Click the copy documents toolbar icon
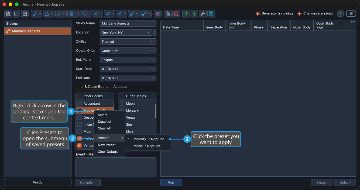Screen dimensions: 360x190 pyautogui.click(x=168, y=14)
